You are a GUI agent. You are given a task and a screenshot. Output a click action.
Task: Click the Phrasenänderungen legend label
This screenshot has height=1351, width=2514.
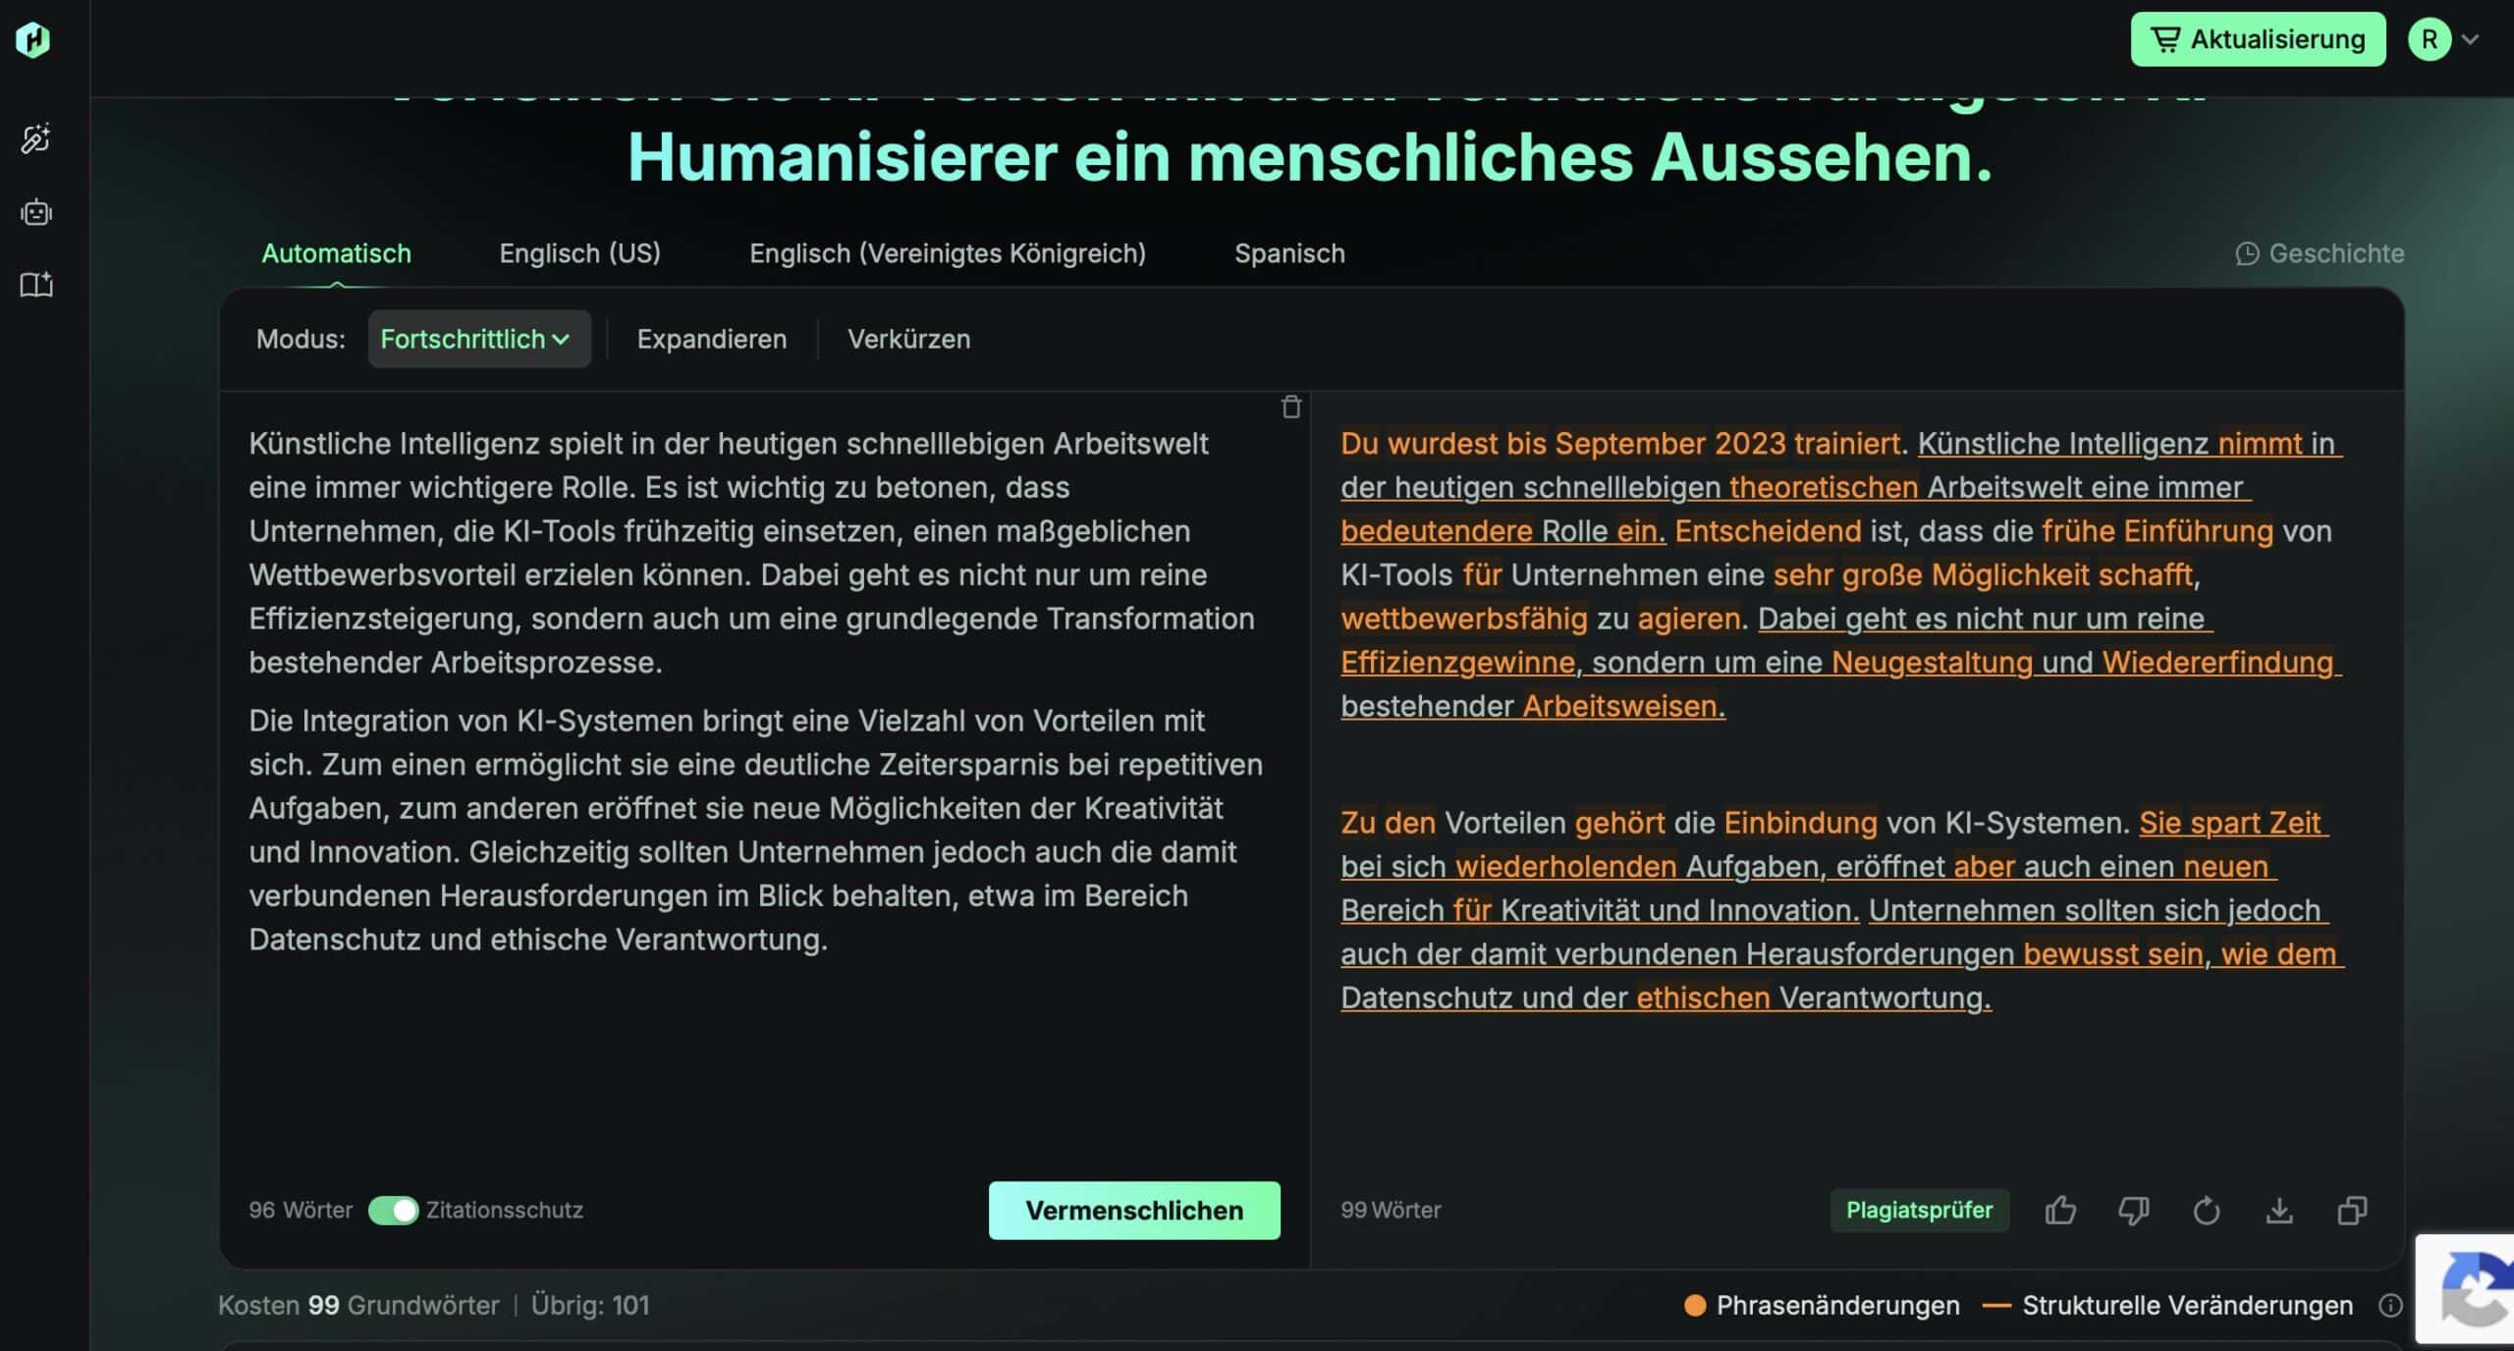click(1837, 1305)
